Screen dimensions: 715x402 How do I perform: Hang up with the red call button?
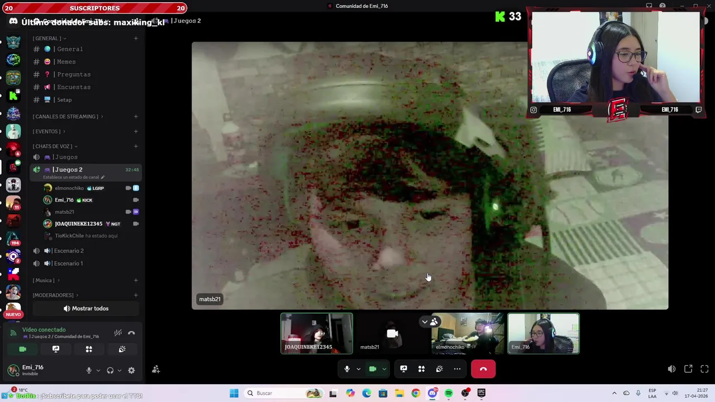click(x=483, y=369)
